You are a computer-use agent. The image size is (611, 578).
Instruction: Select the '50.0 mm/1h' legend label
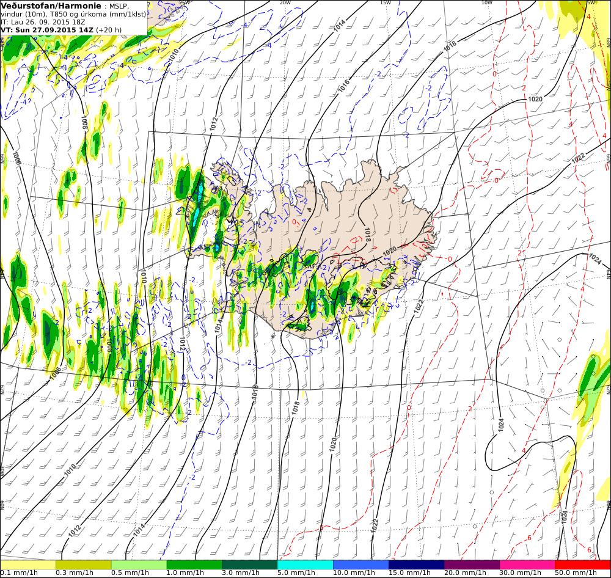pyautogui.click(x=576, y=573)
